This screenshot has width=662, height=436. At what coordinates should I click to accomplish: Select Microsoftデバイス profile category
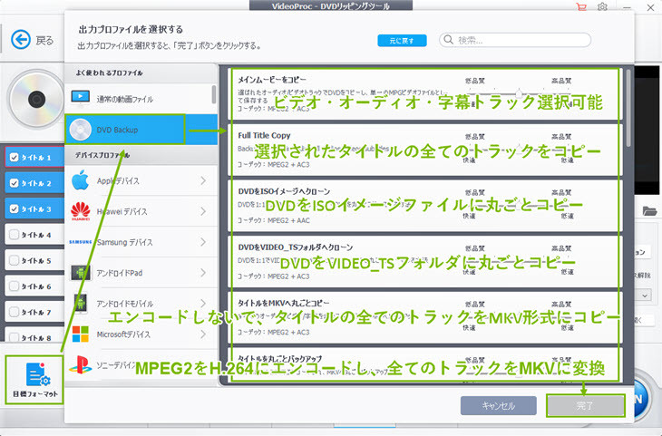click(x=141, y=334)
